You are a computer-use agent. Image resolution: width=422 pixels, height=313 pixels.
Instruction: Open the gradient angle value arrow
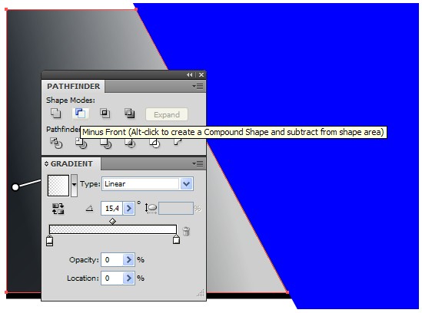coord(128,208)
